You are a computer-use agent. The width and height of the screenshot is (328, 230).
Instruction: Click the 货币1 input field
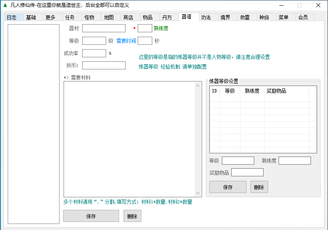(104, 65)
